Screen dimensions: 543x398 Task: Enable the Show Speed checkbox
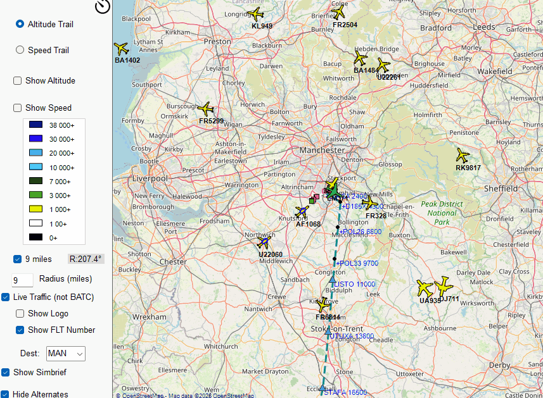(x=18, y=108)
